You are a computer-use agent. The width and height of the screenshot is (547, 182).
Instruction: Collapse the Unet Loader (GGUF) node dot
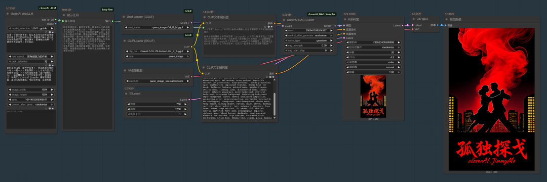point(124,17)
